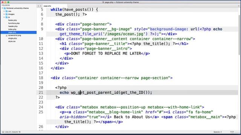The width and height of the screenshot is (241, 135).
Task: Click the background-image property on line 9
Action: [168, 29]
